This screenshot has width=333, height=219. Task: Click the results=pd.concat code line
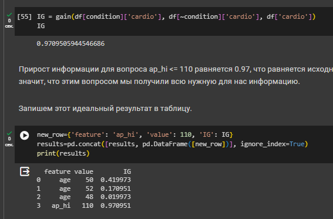pyautogui.click(x=172, y=144)
